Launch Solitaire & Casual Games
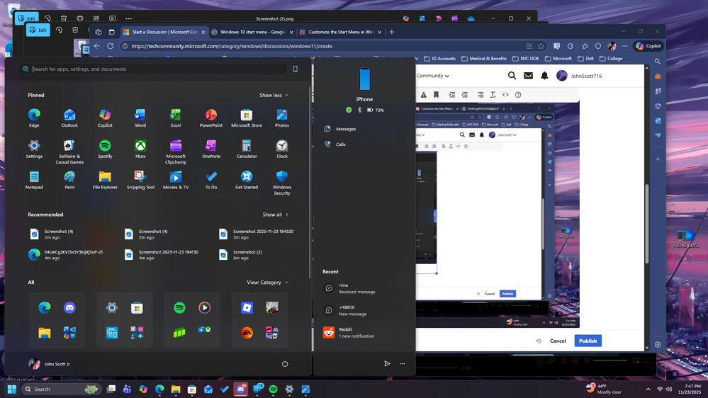This screenshot has width=708, height=398. [x=69, y=152]
